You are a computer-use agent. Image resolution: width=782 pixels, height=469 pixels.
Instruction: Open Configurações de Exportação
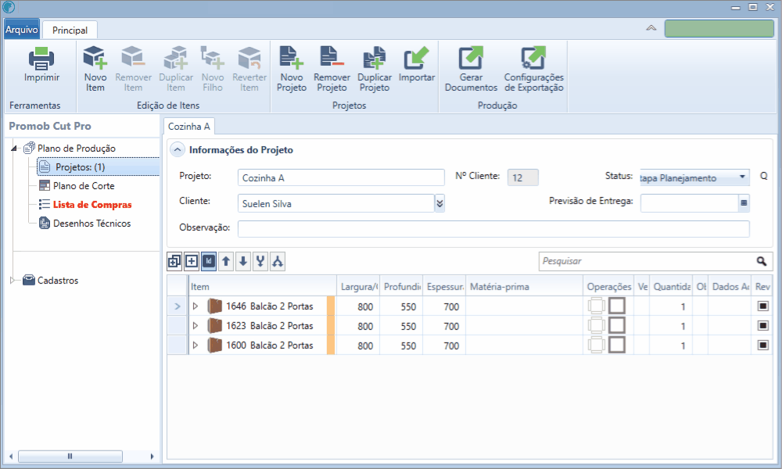point(533,59)
